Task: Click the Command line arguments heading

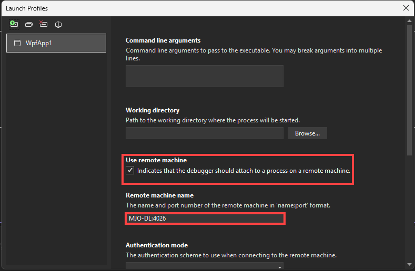Action: click(163, 40)
